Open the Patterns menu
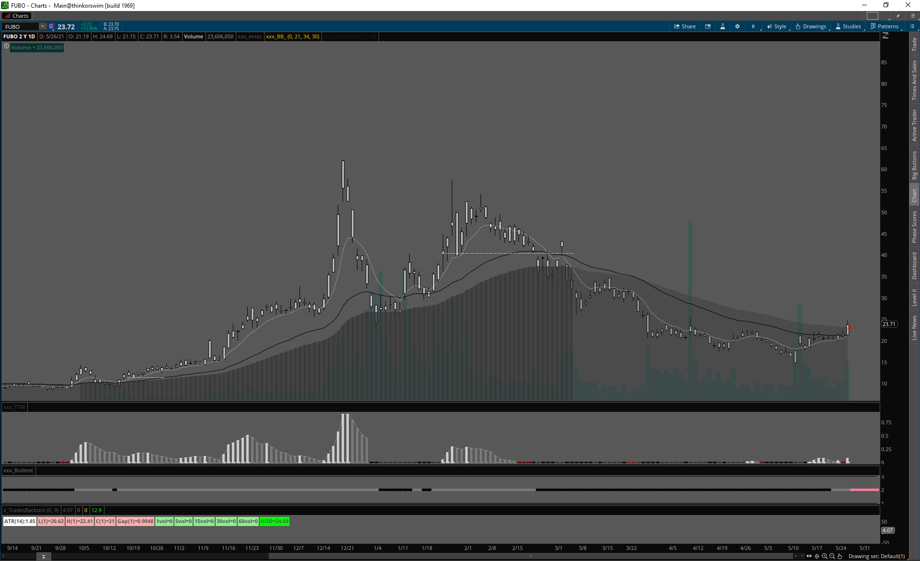The height and width of the screenshot is (561, 920). click(x=885, y=26)
